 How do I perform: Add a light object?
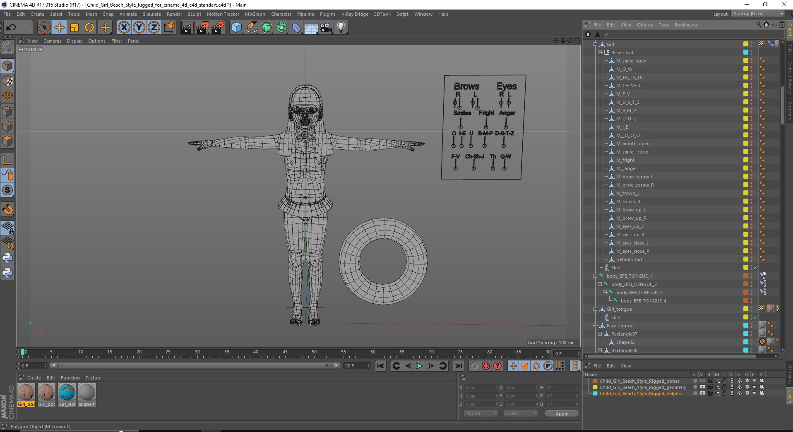(341, 28)
